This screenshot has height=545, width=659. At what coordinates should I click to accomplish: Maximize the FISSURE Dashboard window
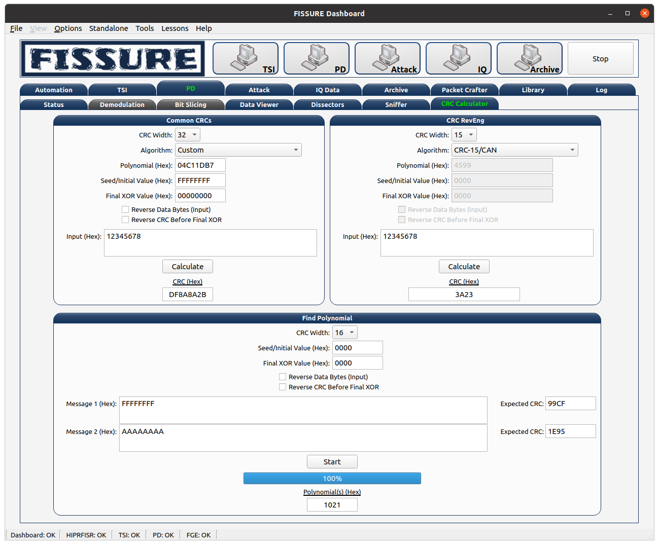pos(628,14)
